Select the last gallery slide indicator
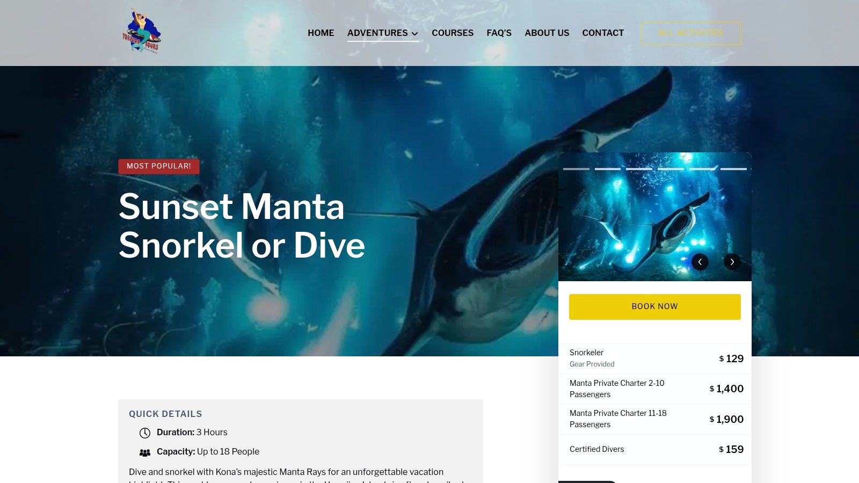This screenshot has height=483, width=859. click(733, 169)
